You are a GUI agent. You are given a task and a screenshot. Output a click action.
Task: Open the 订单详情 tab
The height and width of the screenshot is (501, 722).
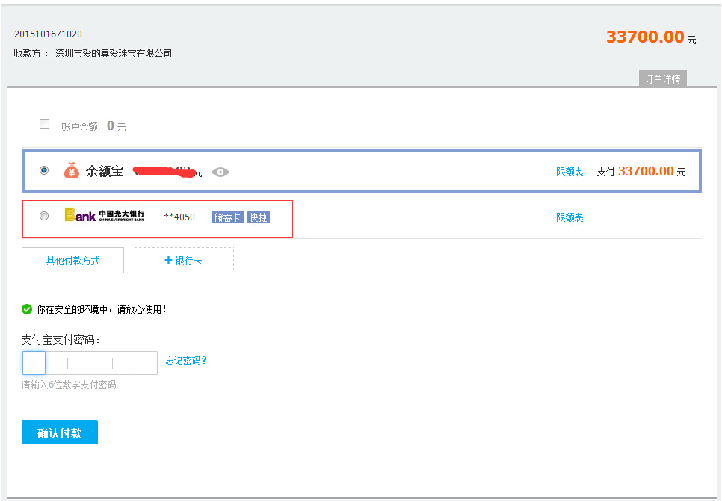[x=663, y=78]
